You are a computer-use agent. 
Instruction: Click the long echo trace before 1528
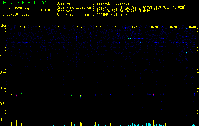point(148,94)
